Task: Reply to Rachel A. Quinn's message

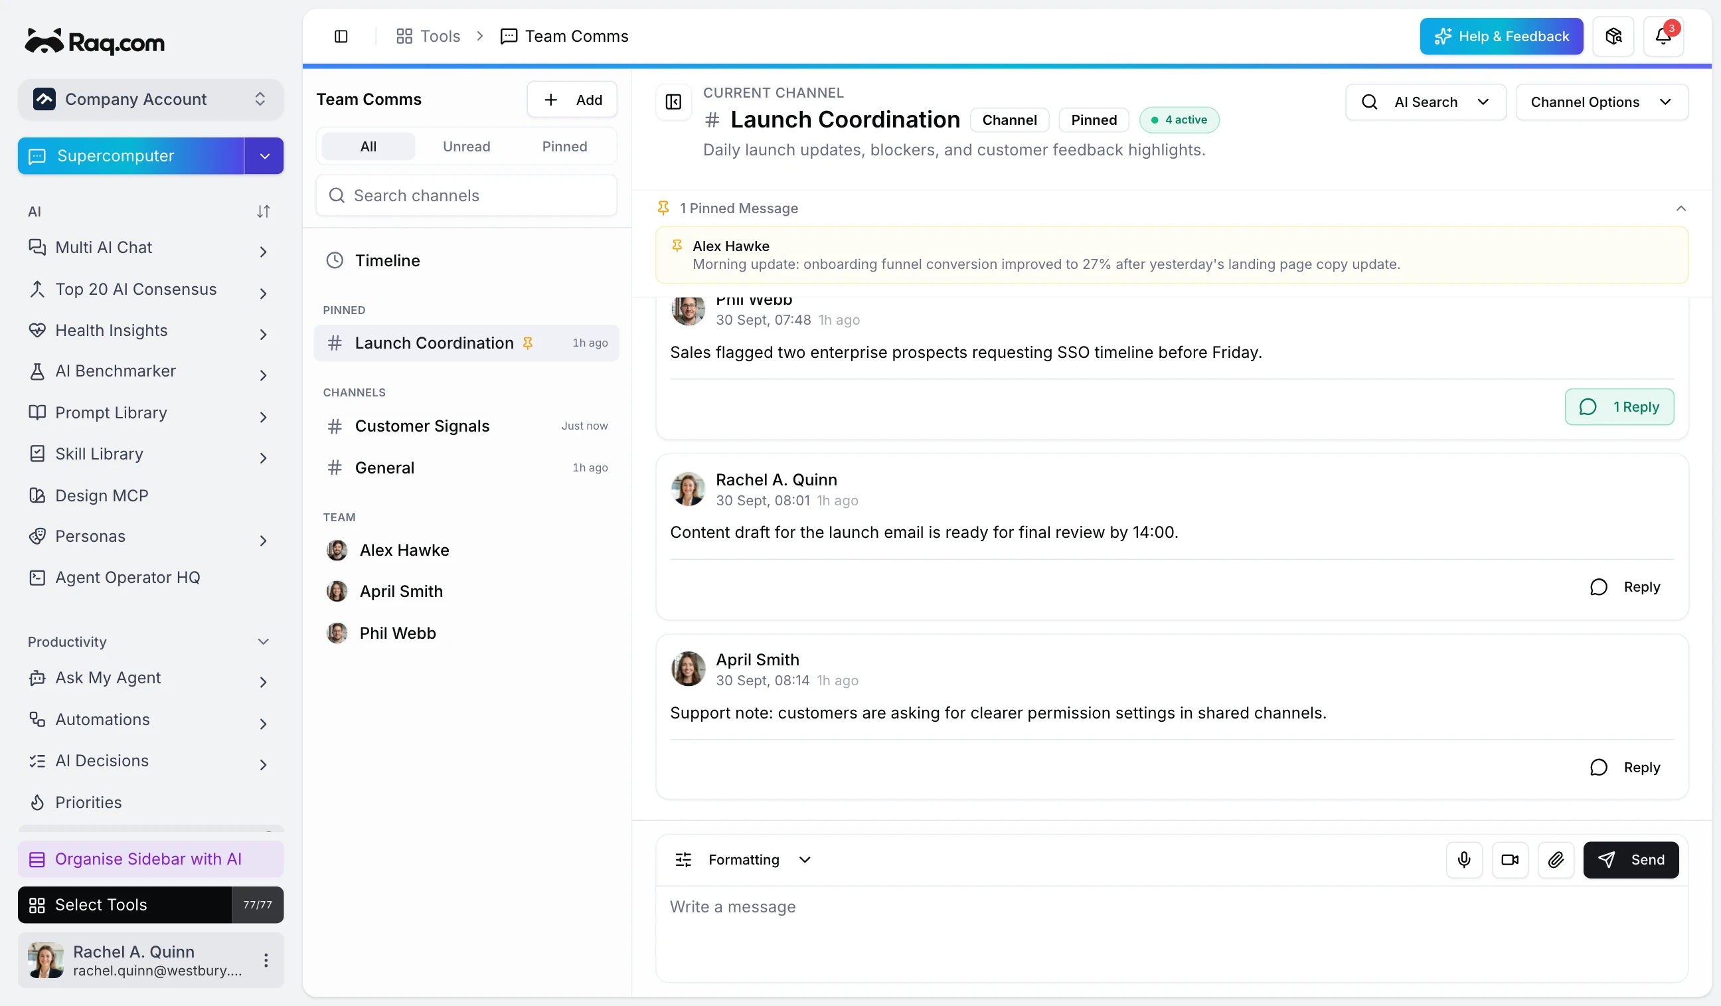Action: tap(1624, 586)
